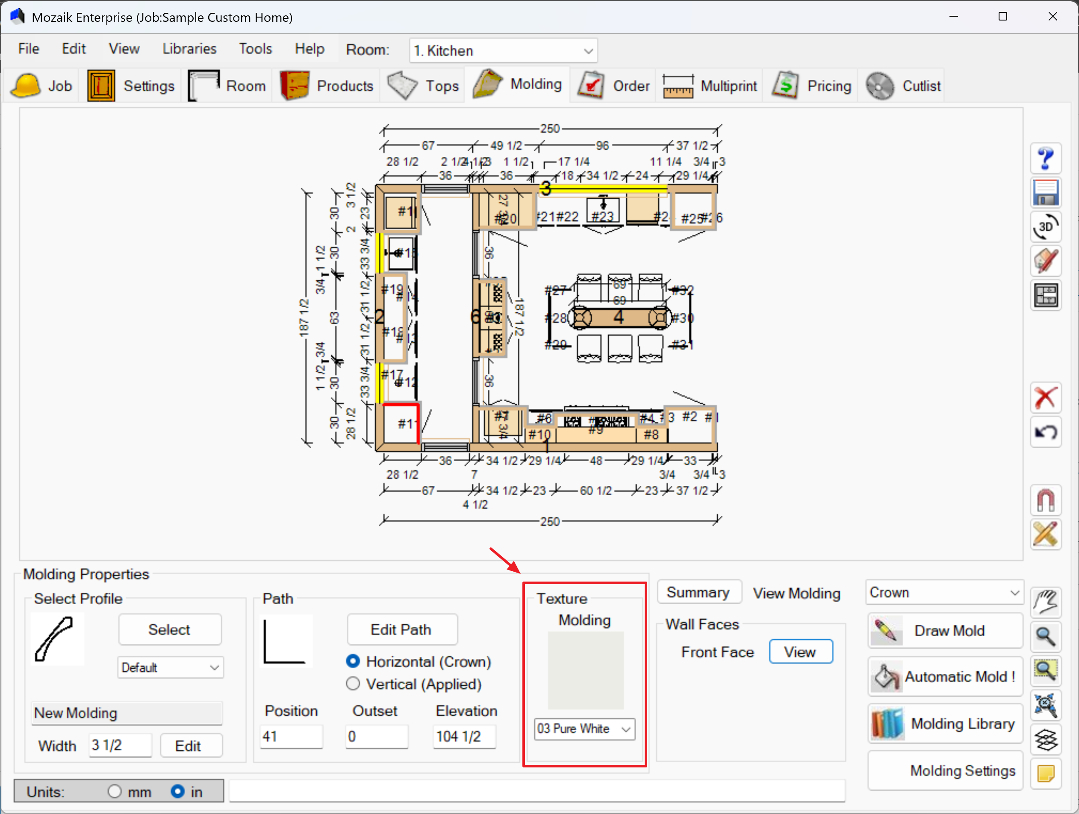Click the red X delete icon
The width and height of the screenshot is (1079, 814).
click(x=1045, y=398)
